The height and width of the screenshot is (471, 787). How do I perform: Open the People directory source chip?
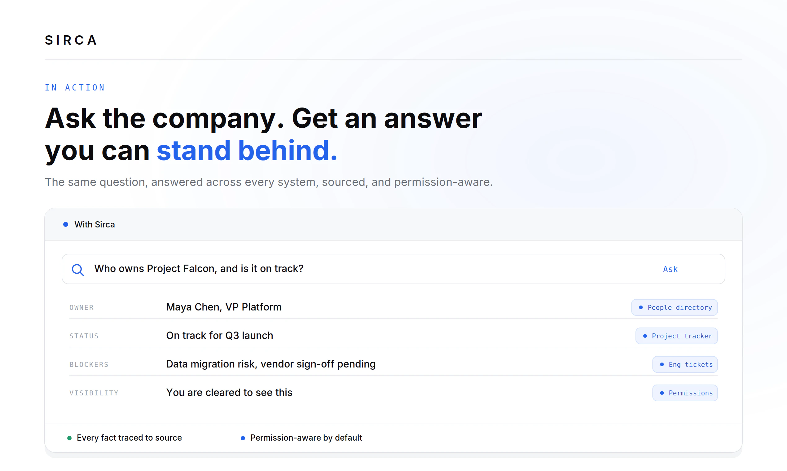click(x=674, y=307)
